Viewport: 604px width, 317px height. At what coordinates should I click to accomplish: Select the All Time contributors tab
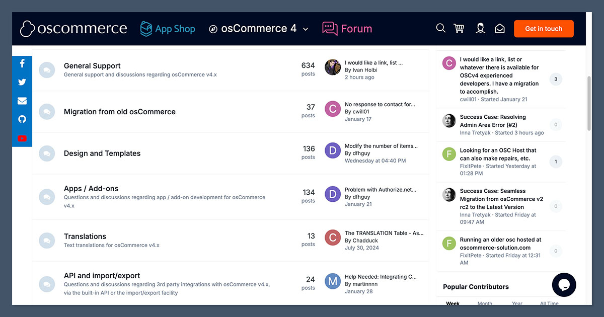(549, 303)
